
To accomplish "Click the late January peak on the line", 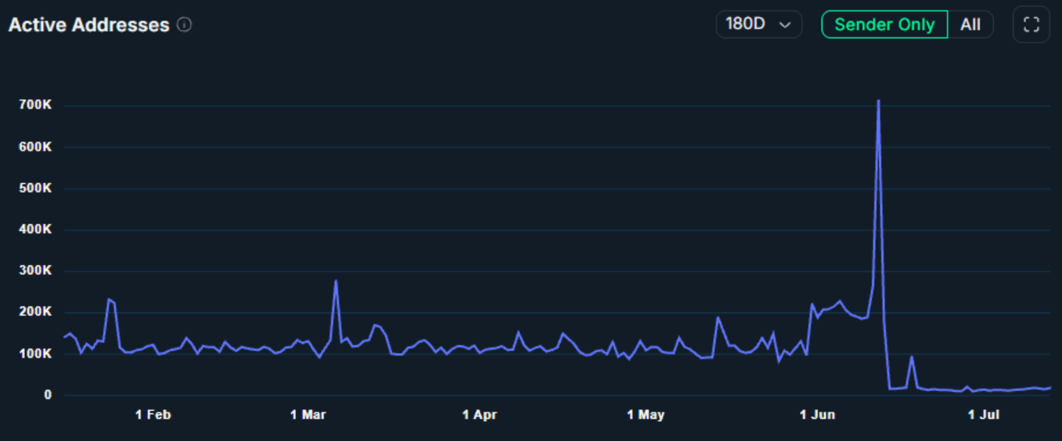I will coord(109,299).
